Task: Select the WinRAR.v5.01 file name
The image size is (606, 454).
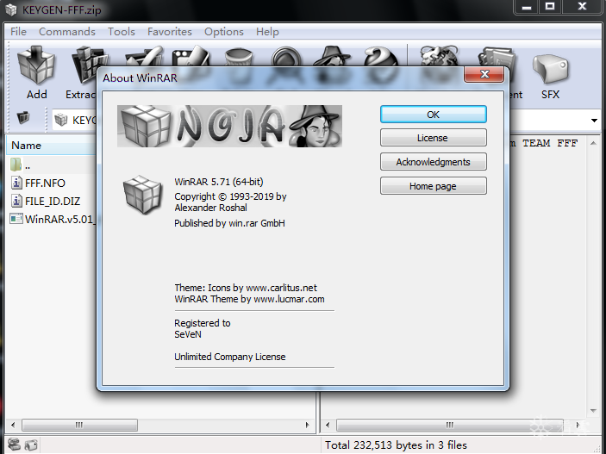Action: [x=59, y=219]
